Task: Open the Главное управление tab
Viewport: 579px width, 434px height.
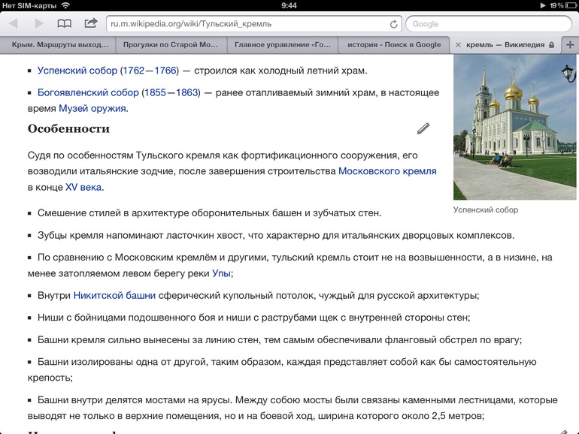Action: click(x=281, y=45)
